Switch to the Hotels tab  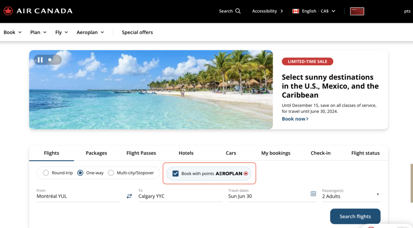pyautogui.click(x=186, y=153)
